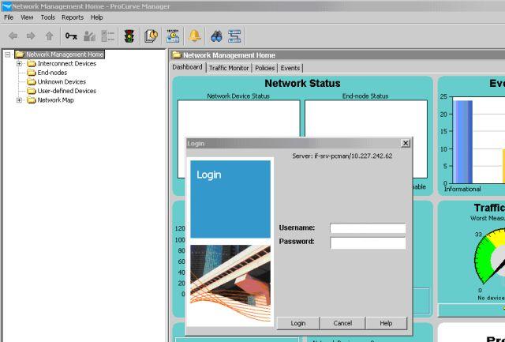The height and width of the screenshot is (342, 505).
Task: Collapse the Network Management Home node
Action: tap(7, 54)
